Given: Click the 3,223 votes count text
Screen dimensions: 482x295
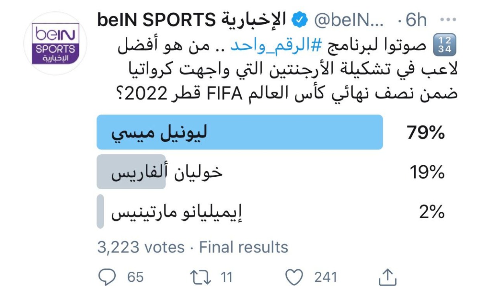Looking at the screenshot, I should (141, 247).
